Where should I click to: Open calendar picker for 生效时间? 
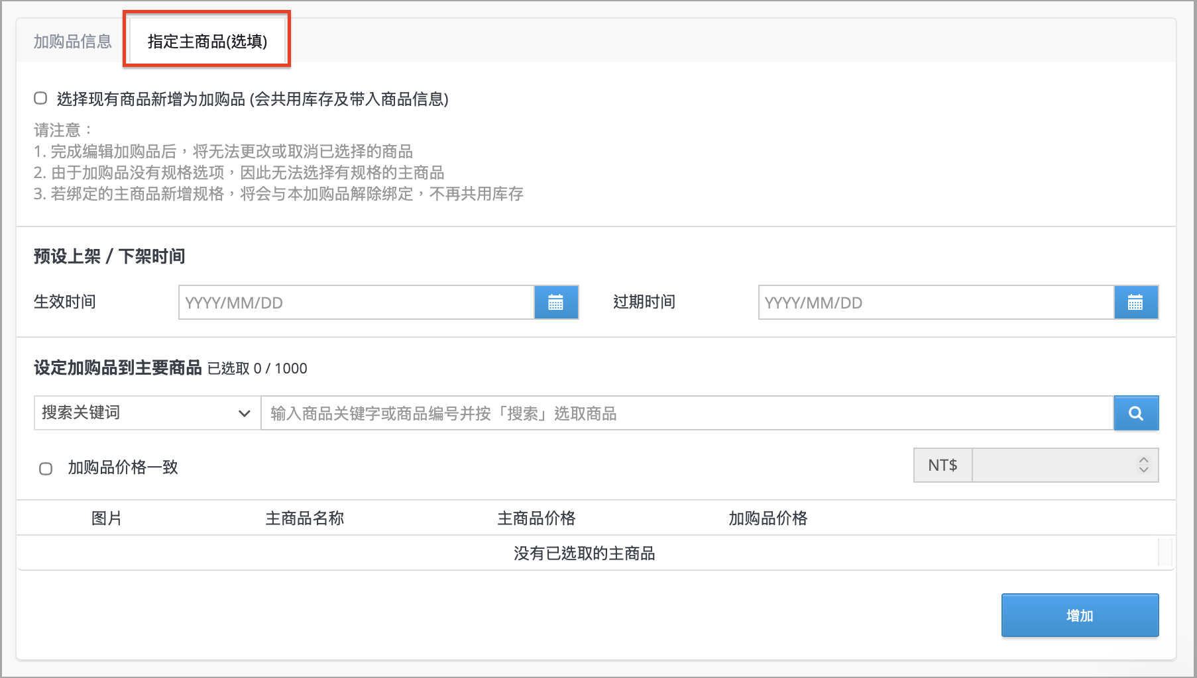[x=556, y=303]
